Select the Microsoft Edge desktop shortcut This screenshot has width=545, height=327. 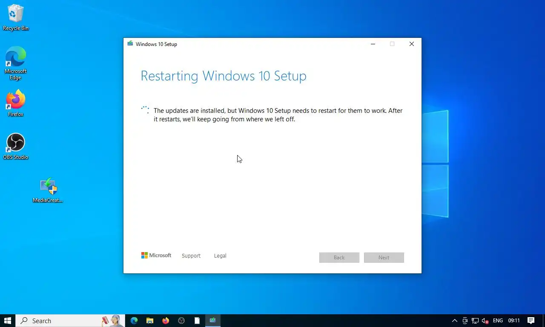16,63
